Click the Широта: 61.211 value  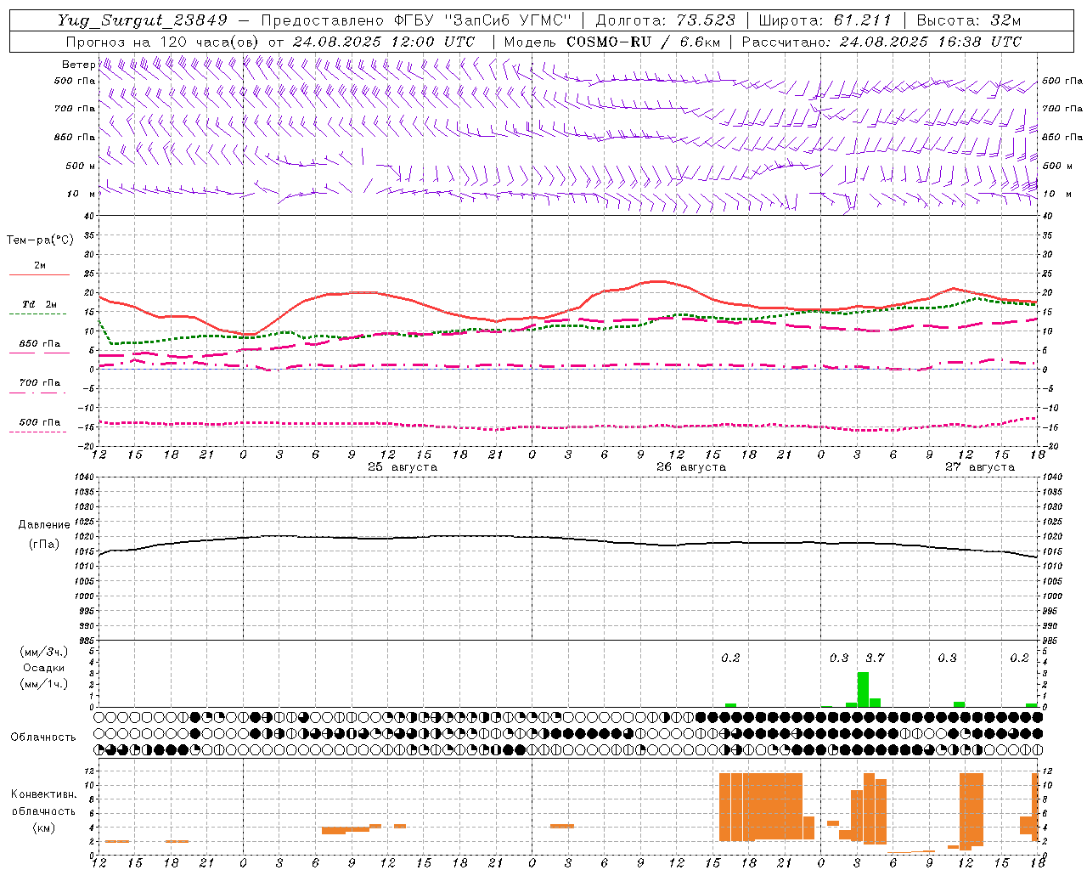tap(825, 20)
